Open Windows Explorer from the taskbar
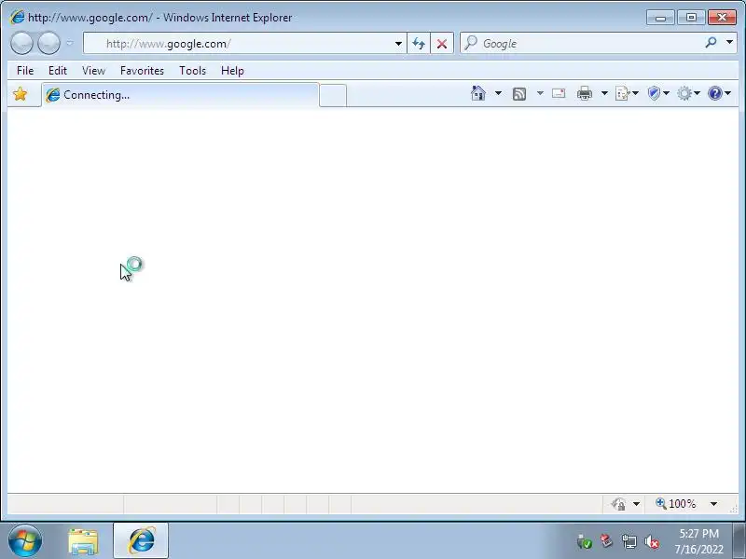Image resolution: width=746 pixels, height=559 pixels. pos(83,541)
